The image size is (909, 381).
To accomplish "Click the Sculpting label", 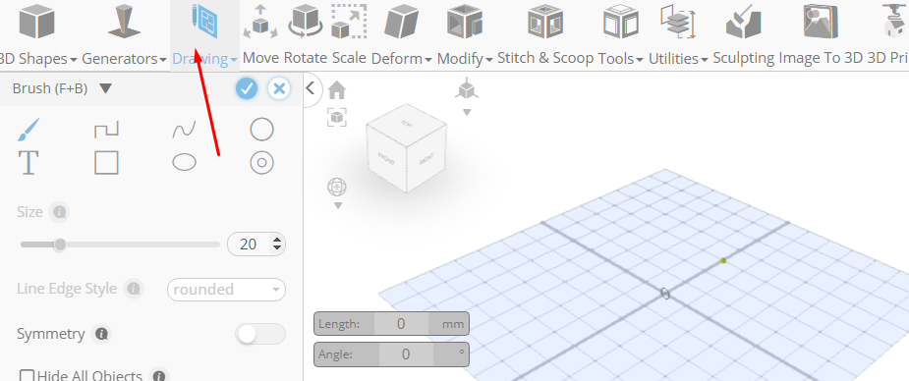I will click(x=744, y=58).
